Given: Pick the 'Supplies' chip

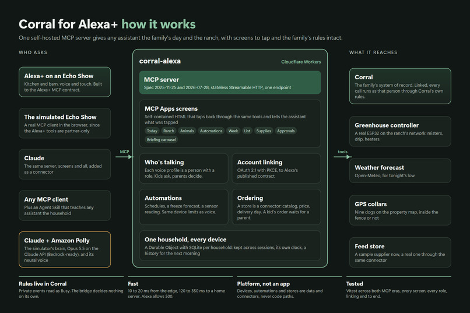Looking at the screenshot, I should [x=264, y=131].
